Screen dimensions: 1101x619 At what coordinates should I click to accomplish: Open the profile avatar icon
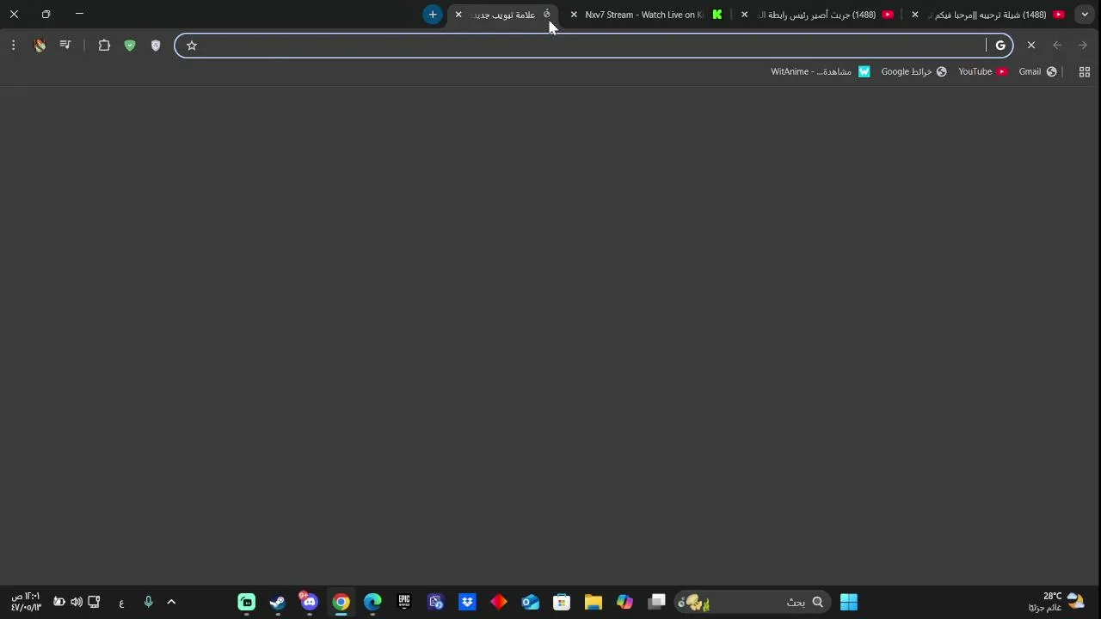coord(40,46)
